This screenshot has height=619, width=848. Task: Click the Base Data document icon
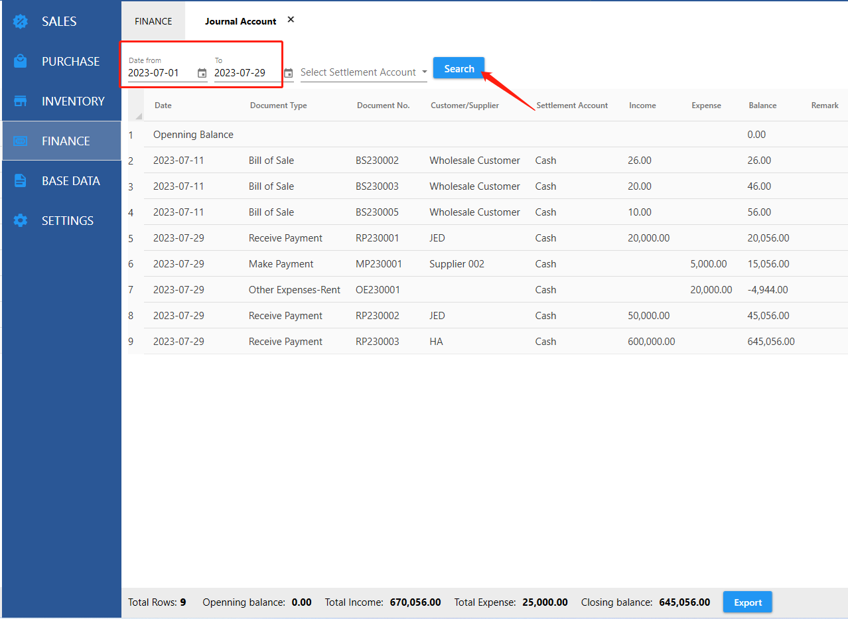click(21, 180)
